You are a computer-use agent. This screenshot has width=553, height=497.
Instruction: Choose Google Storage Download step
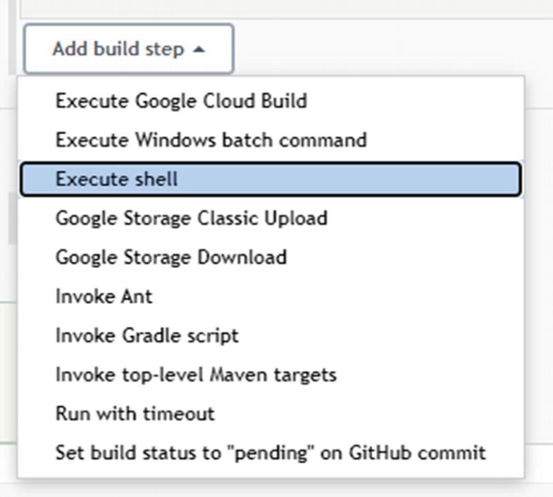click(170, 257)
